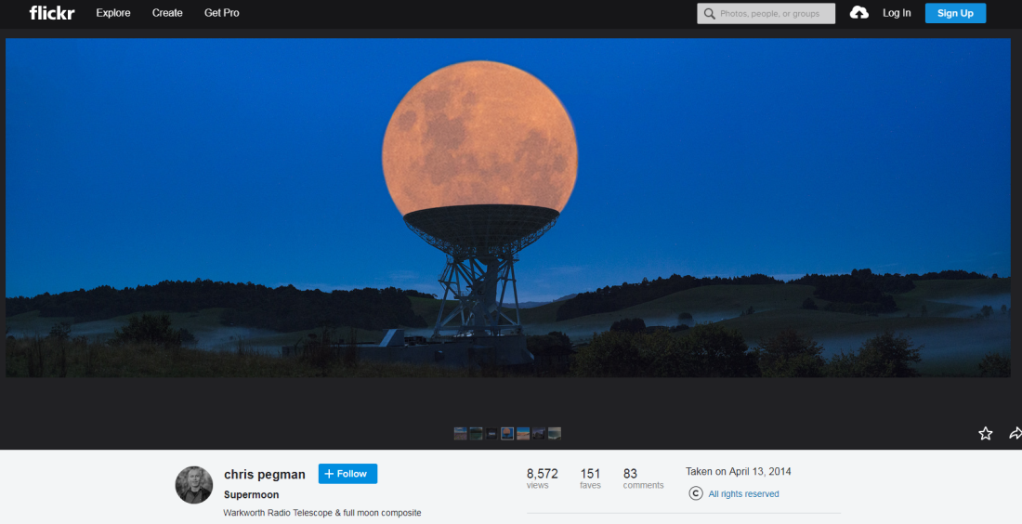This screenshot has height=524, width=1022.
Task: Open the All rights reserved link
Action: 743,494
